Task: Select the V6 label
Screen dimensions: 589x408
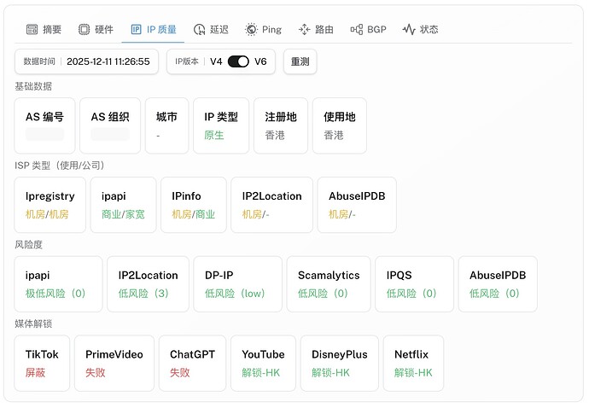Action: tap(260, 61)
